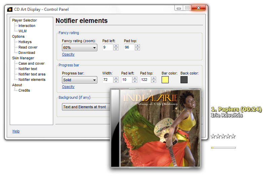The height and width of the screenshot is (183, 263).
Task: Select Skin Manager in the tree
Action: click(x=23, y=58)
